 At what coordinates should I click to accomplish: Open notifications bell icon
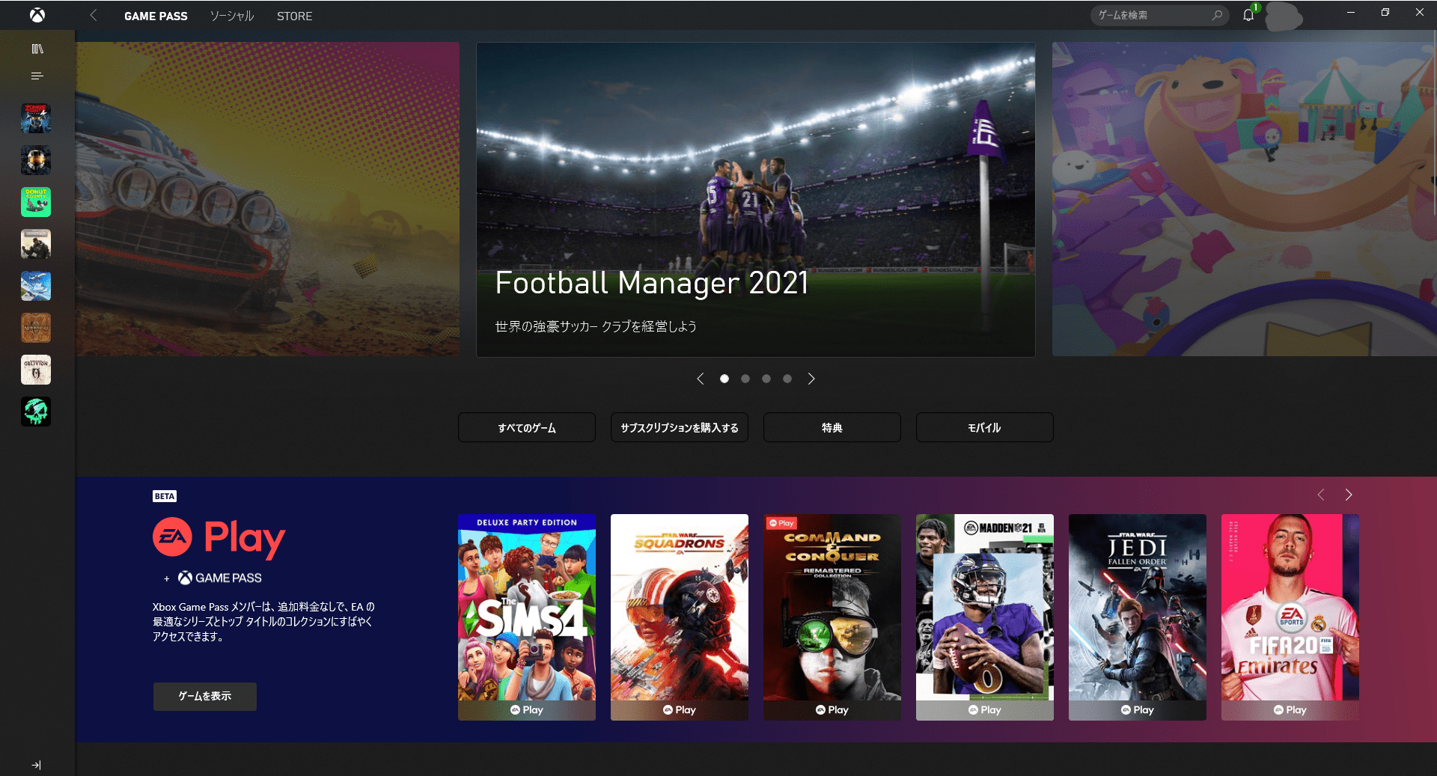[1248, 15]
